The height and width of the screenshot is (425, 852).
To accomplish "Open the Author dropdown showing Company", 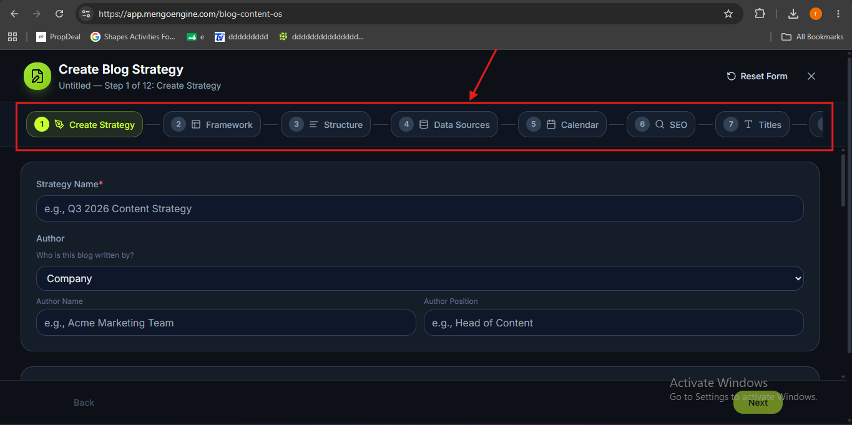I will (419, 278).
